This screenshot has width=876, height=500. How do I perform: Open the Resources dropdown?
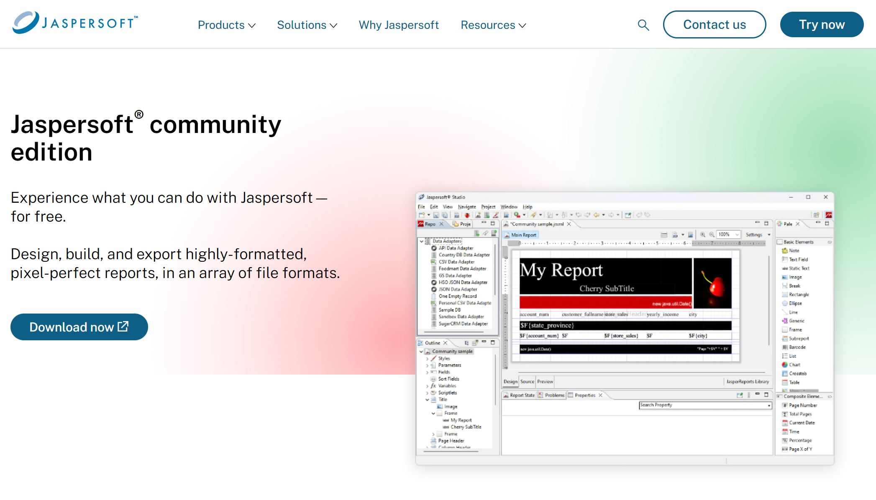point(493,25)
